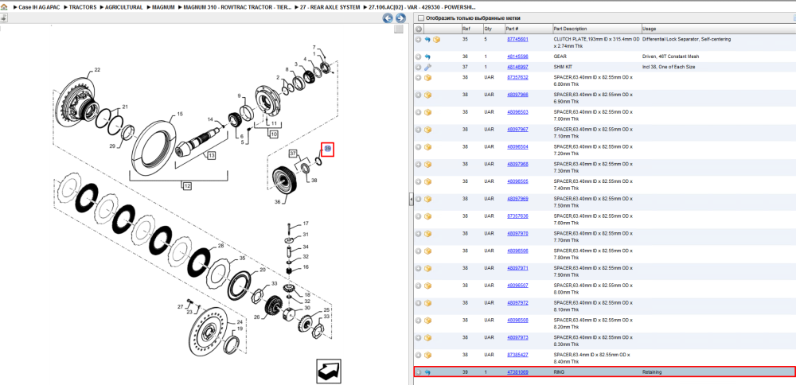Select callout 22 on the diagram
The image size is (796, 385).
click(x=97, y=69)
